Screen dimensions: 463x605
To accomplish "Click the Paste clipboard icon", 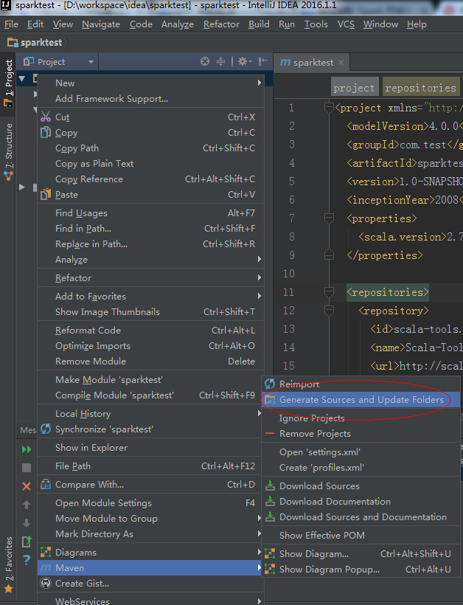I will (x=46, y=194).
